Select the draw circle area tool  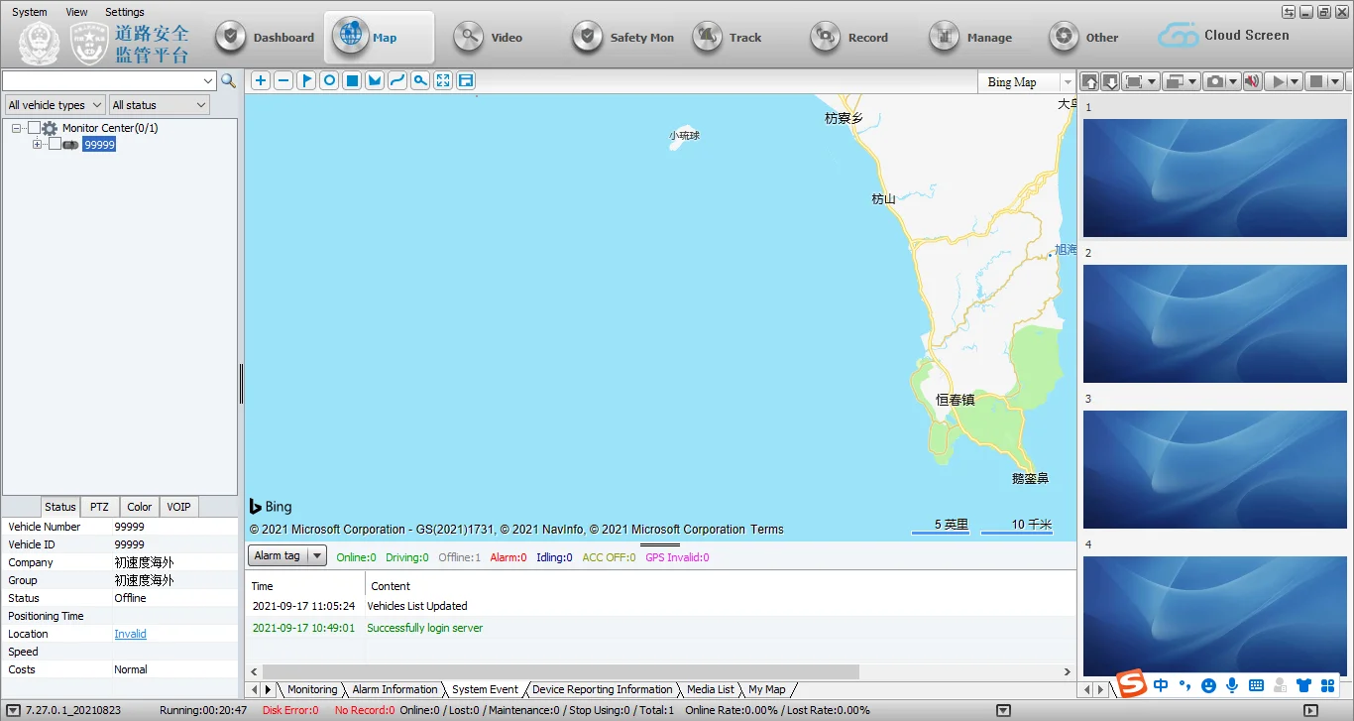(x=329, y=81)
